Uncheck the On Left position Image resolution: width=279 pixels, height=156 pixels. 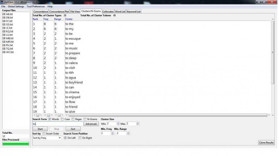(x=65, y=138)
